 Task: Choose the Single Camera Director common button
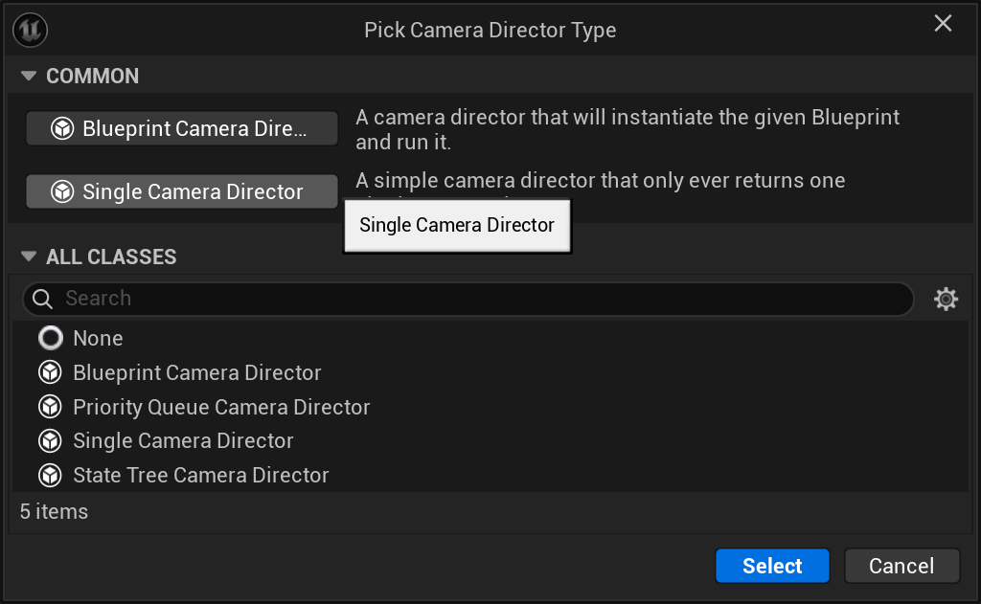182,191
